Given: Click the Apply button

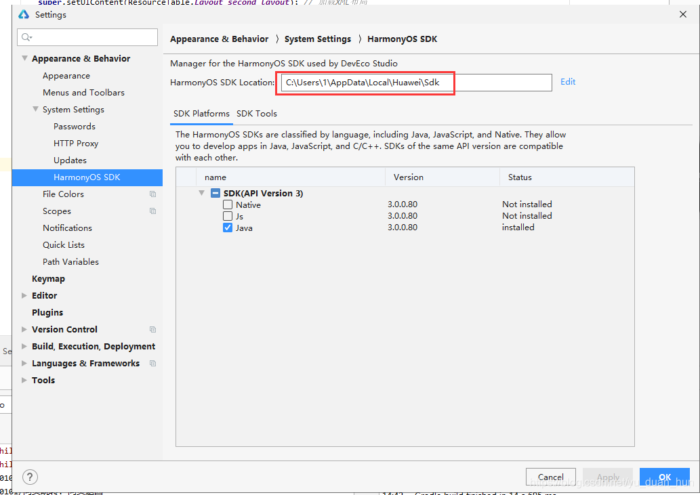Looking at the screenshot, I should pos(608,477).
